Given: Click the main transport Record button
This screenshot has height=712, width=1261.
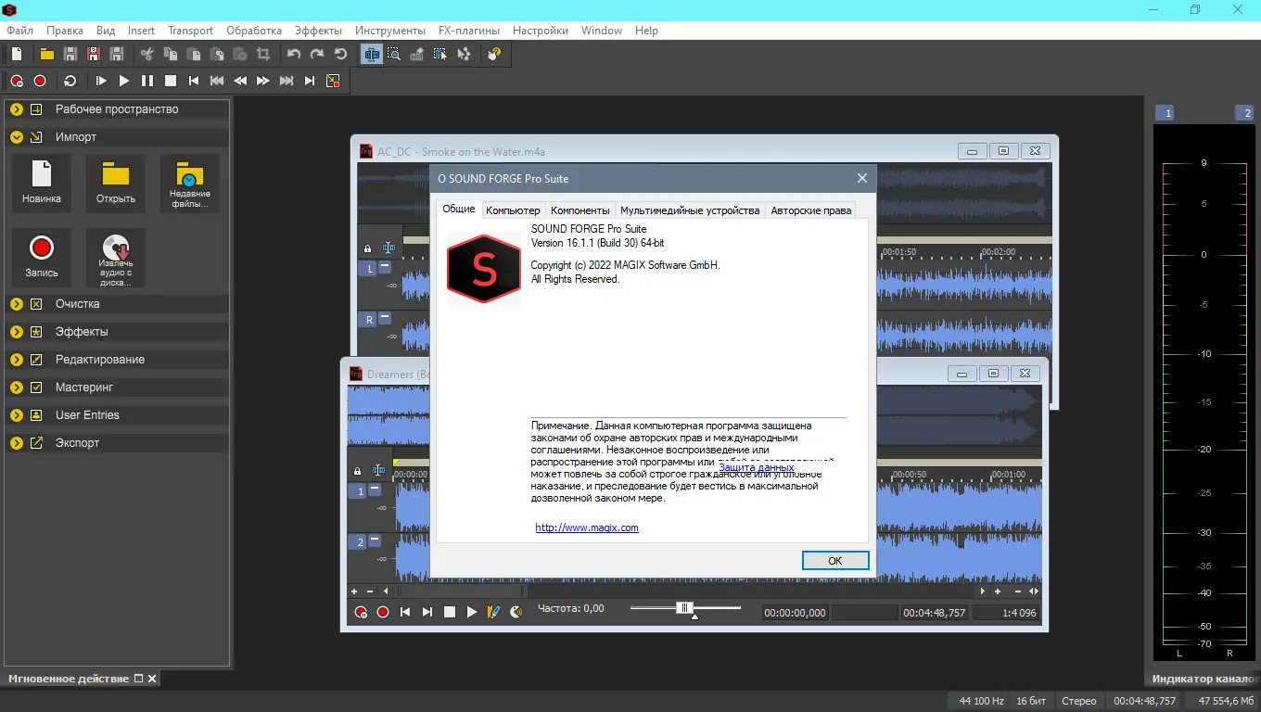Looking at the screenshot, I should tap(40, 81).
